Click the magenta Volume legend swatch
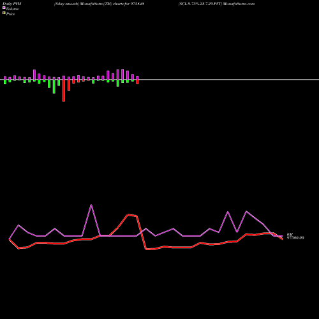The width and height of the screenshot is (319, 319). [4, 8]
